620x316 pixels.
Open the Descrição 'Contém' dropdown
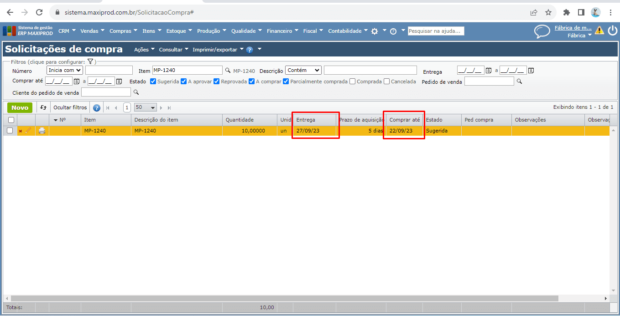click(x=303, y=70)
